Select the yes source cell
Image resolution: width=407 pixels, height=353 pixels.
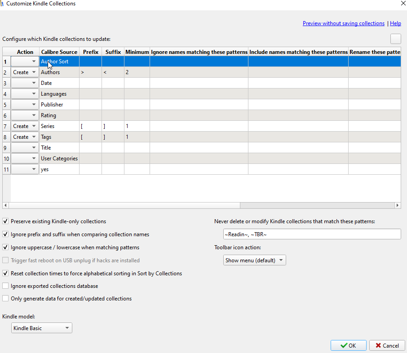pos(59,169)
